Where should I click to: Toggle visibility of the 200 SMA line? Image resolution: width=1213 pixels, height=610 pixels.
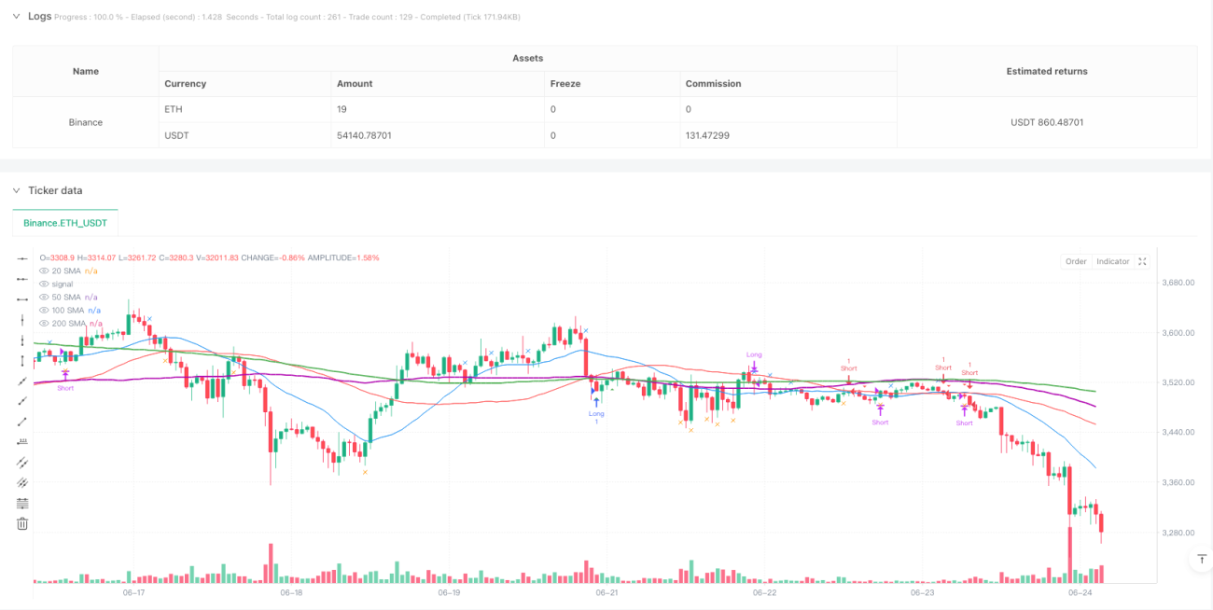[43, 323]
